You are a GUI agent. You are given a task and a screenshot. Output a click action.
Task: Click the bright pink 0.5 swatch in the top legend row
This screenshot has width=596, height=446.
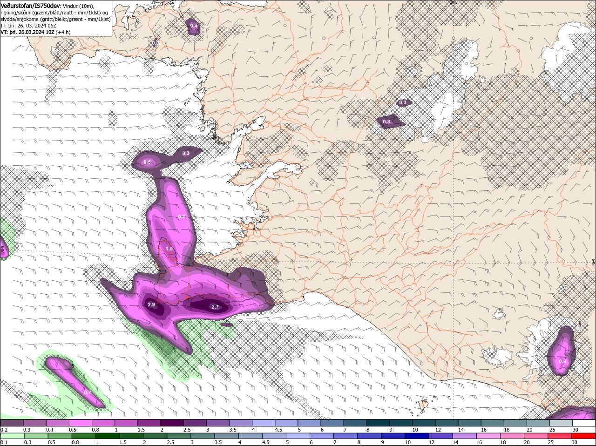(80, 423)
